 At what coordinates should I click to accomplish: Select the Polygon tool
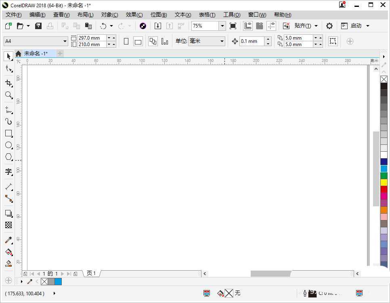click(x=8, y=157)
